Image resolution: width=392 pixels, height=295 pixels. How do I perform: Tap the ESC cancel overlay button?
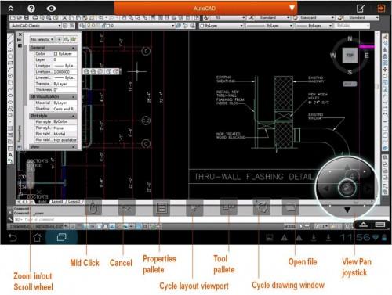[x=127, y=207]
